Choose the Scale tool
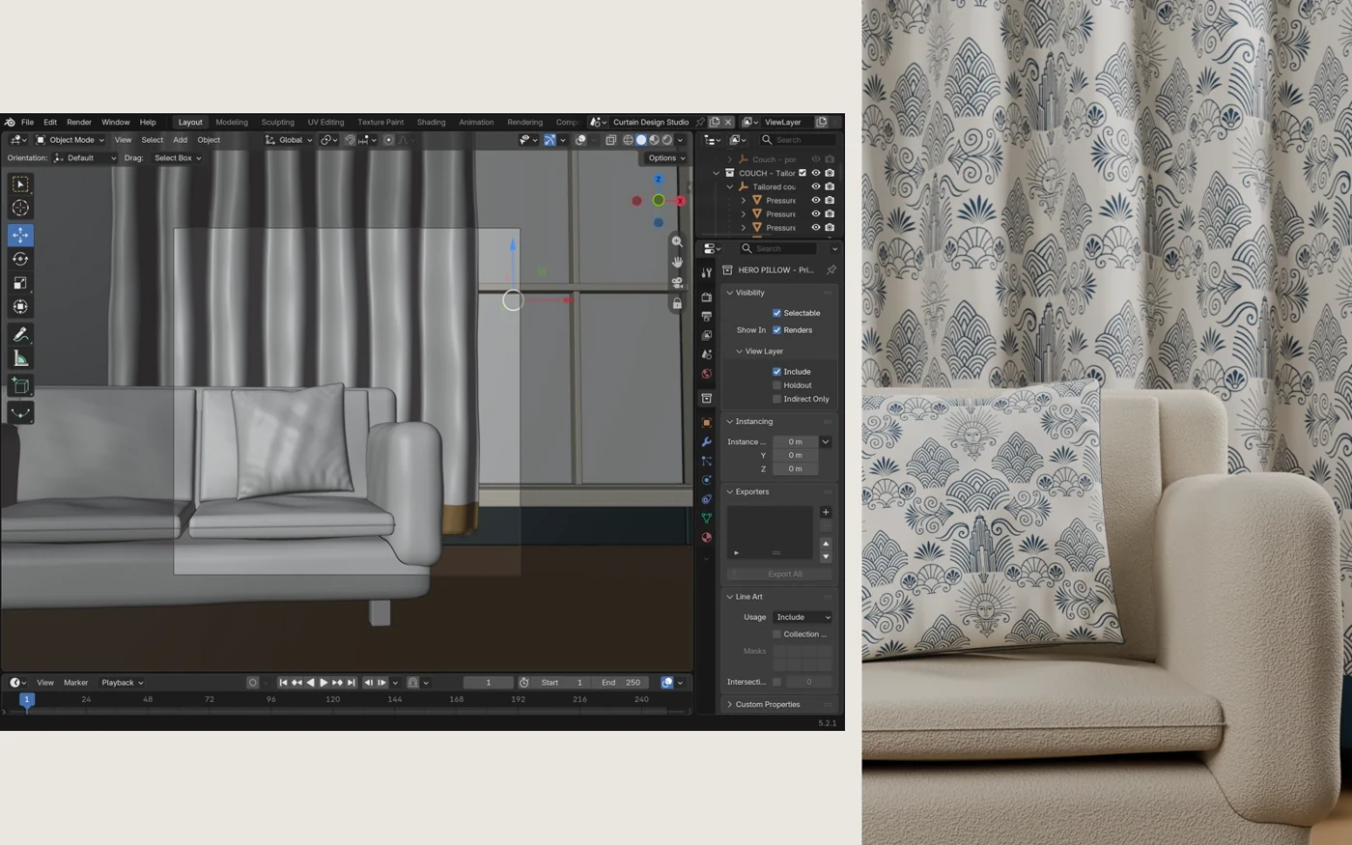The image size is (1352, 845). point(20,283)
